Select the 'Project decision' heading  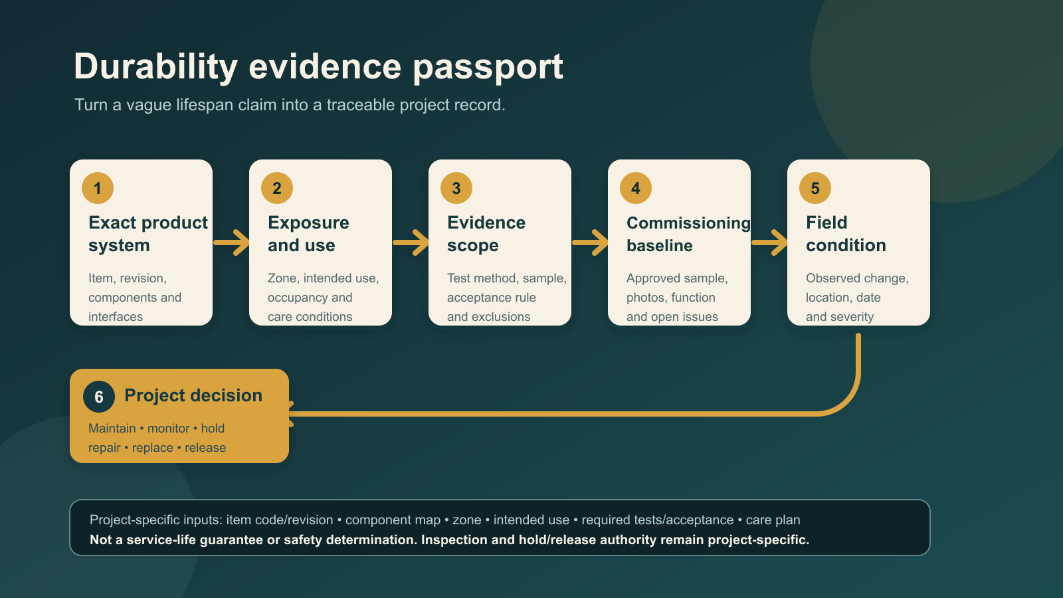point(193,395)
